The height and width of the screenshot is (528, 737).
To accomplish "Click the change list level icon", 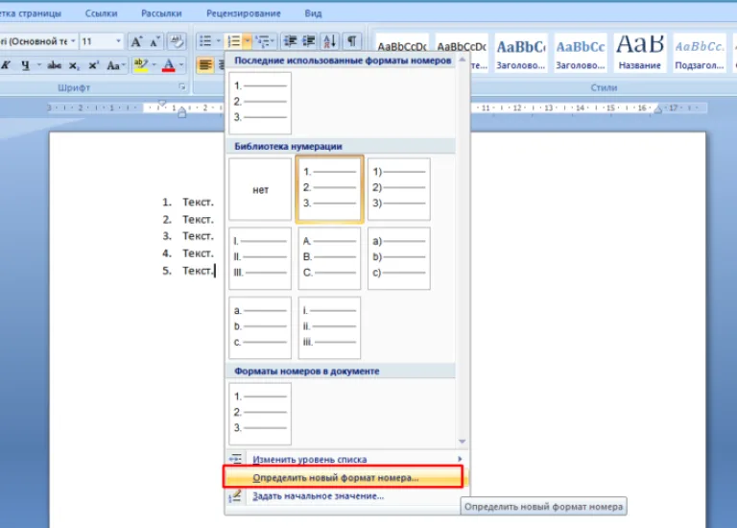I will point(235,459).
